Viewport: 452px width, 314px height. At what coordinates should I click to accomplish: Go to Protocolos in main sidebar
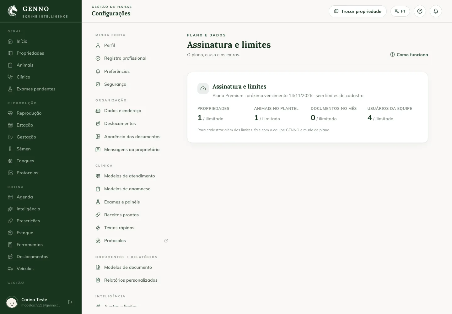point(41,173)
